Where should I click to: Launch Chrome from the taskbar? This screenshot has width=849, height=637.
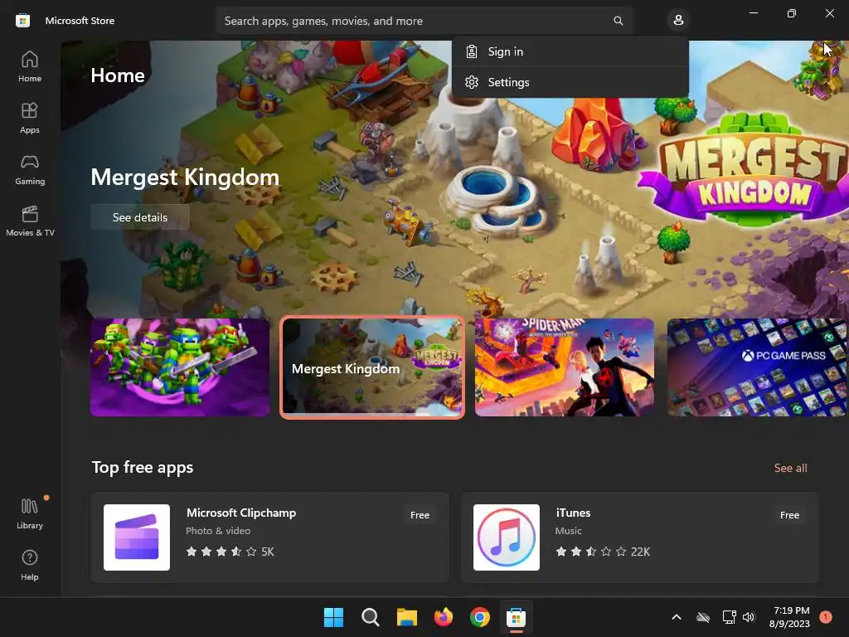click(x=480, y=617)
